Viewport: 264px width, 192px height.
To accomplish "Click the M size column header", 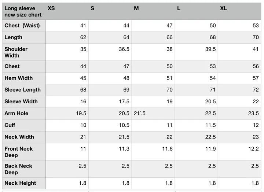I will point(136,8).
